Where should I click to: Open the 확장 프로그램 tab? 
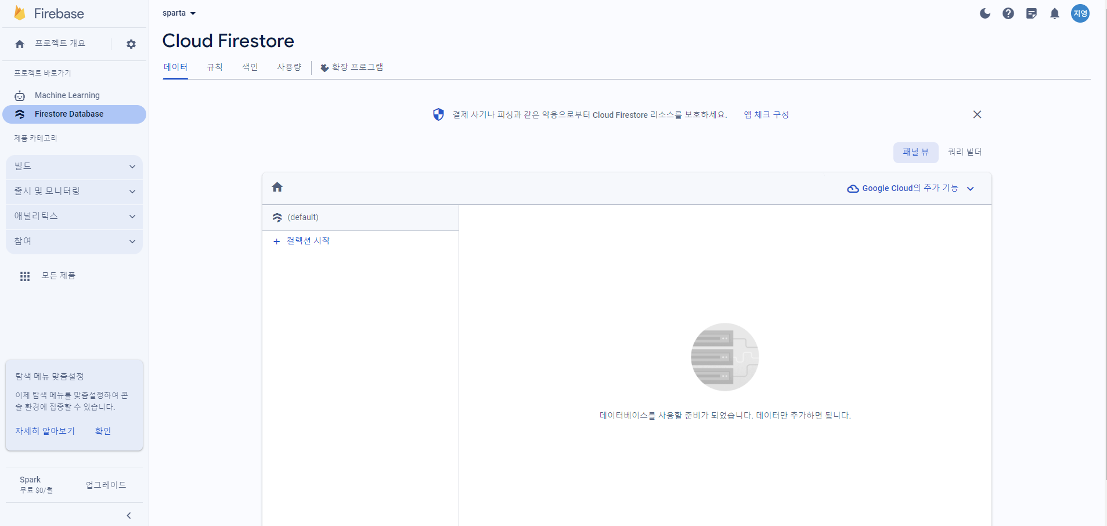[352, 67]
